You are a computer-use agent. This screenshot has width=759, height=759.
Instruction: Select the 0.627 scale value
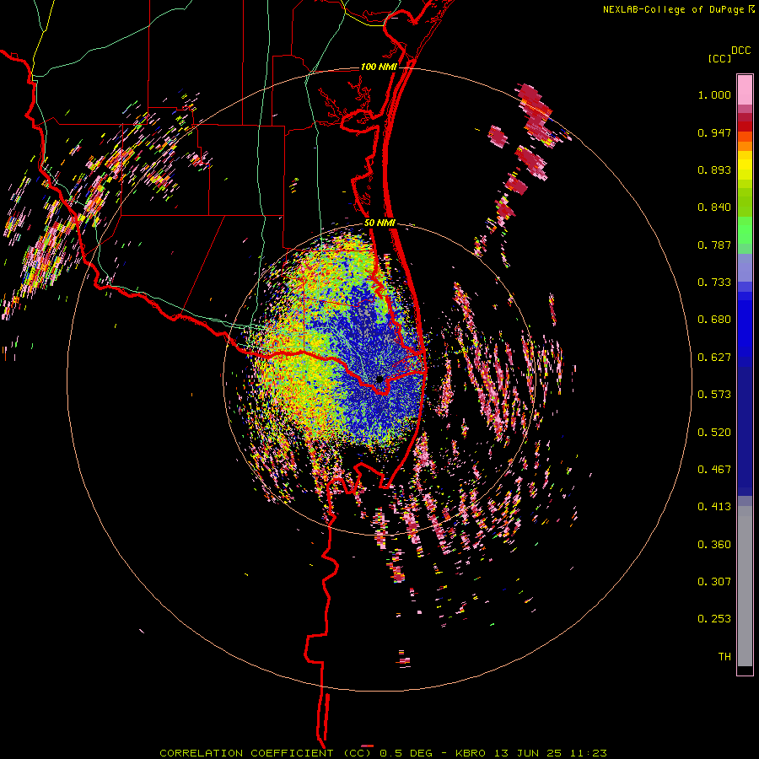pyautogui.click(x=714, y=358)
